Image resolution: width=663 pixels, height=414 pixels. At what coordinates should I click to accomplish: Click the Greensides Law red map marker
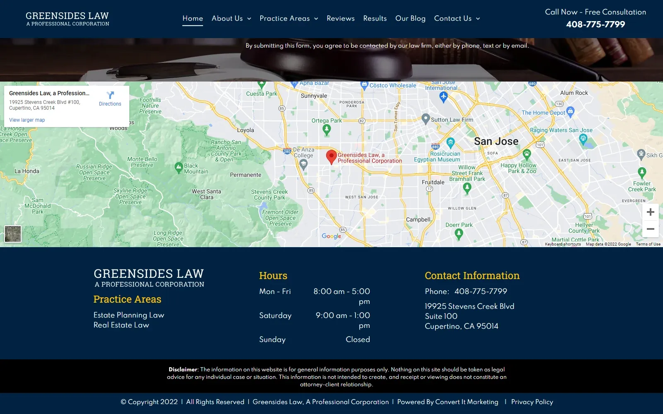(331, 156)
